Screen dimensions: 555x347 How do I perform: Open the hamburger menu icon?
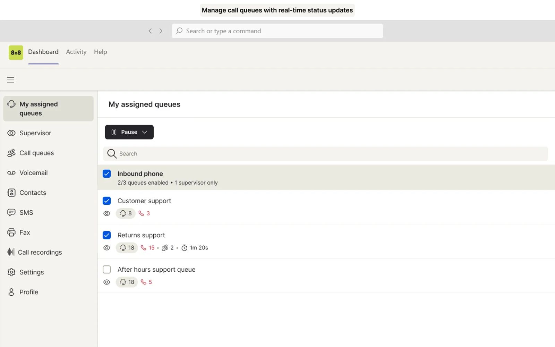[x=11, y=80]
